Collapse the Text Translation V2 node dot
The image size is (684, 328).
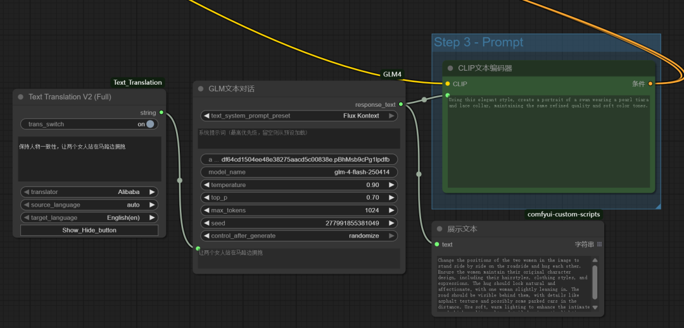(20, 97)
